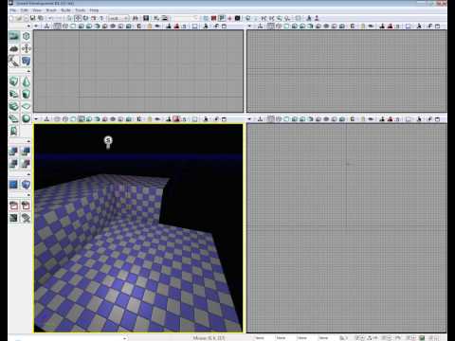Choose the Cube brush builder

(x=14, y=81)
